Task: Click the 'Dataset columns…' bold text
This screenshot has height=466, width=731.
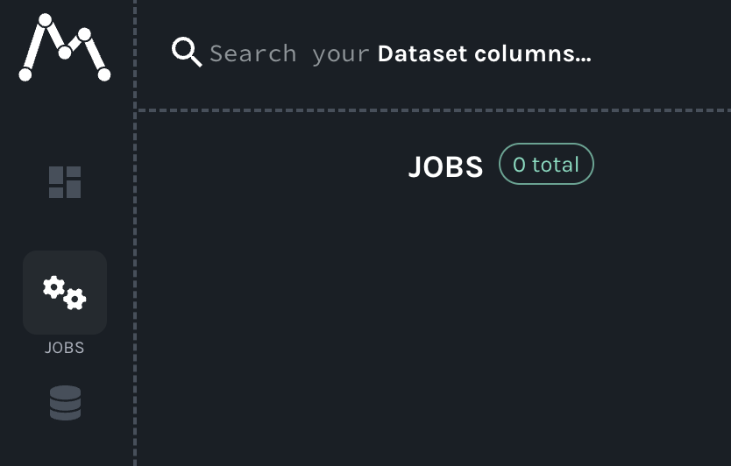Action: (484, 53)
